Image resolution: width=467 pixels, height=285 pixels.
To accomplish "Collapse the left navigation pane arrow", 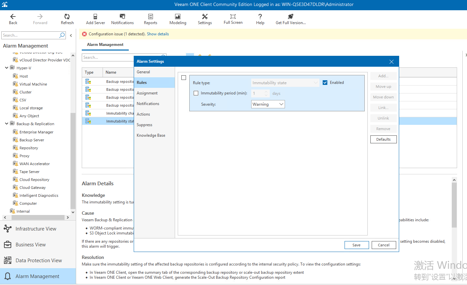I will click(x=71, y=35).
